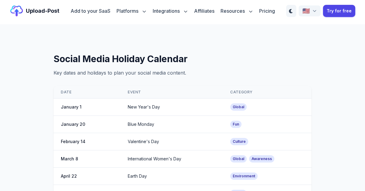This screenshot has height=191, width=365.
Task: Select the Blue Monday event
Action: [x=141, y=124]
